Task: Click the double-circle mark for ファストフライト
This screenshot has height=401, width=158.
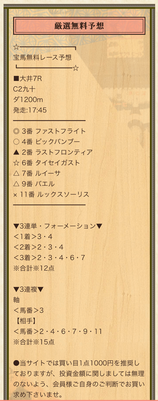Action: 16,131
